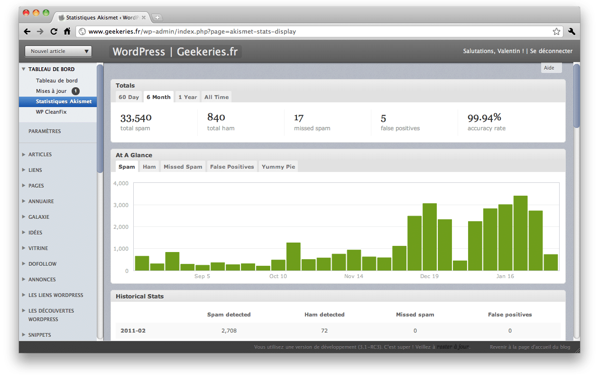Reload the page with the refresh icon
The image size is (599, 379).
tap(54, 31)
